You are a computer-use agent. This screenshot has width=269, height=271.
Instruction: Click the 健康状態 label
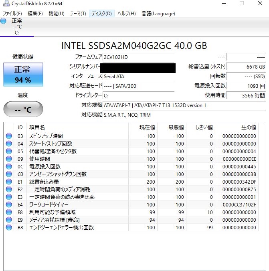23,57
